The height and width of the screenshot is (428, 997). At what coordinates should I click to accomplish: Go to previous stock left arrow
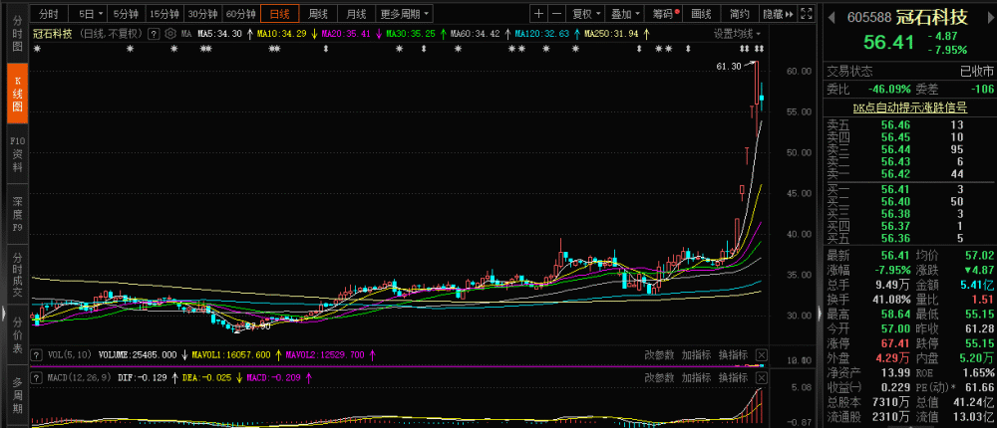(831, 18)
